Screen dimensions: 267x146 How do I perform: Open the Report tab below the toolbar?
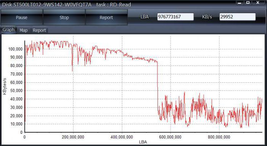(39, 30)
